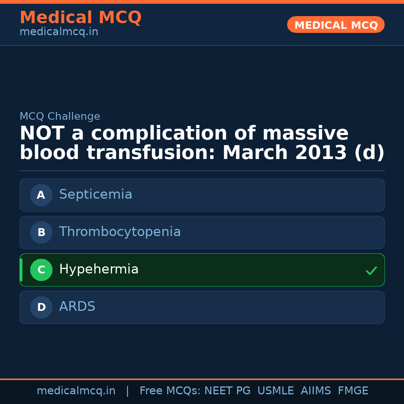This screenshot has height=404, width=404.
Task: Click the USMLE footer label
Action: tap(275, 391)
